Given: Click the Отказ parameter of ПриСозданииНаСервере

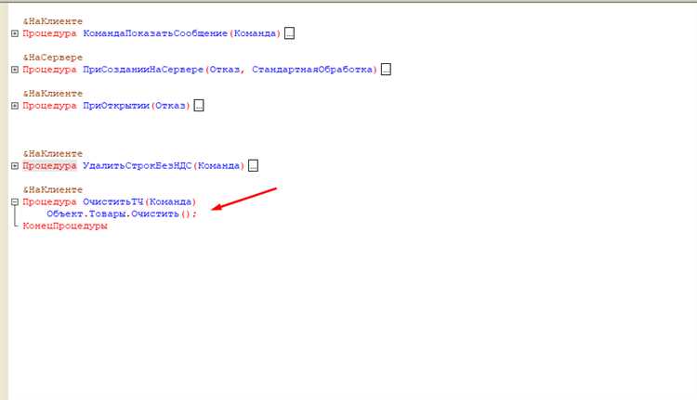Looking at the screenshot, I should (x=225, y=70).
